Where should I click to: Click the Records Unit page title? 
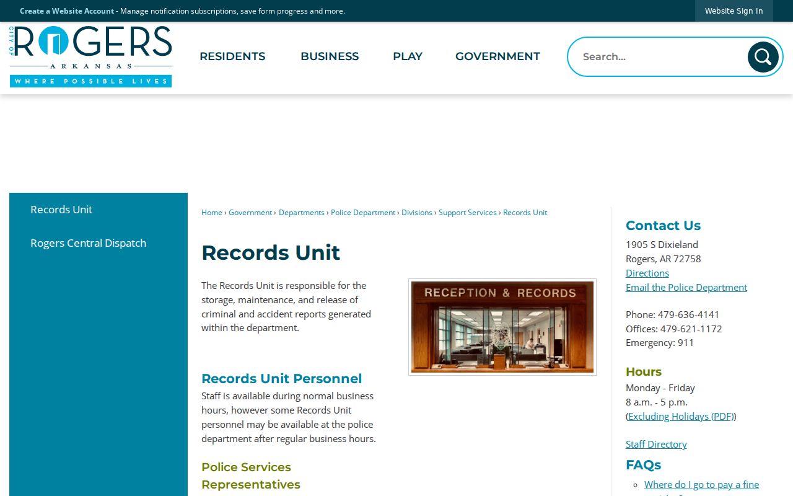271,252
